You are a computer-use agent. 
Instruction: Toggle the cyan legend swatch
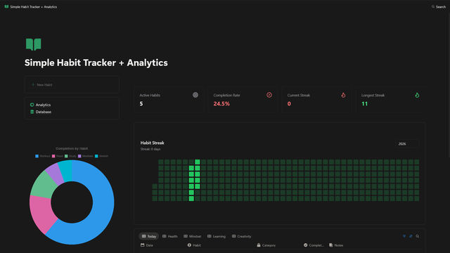tap(96, 156)
